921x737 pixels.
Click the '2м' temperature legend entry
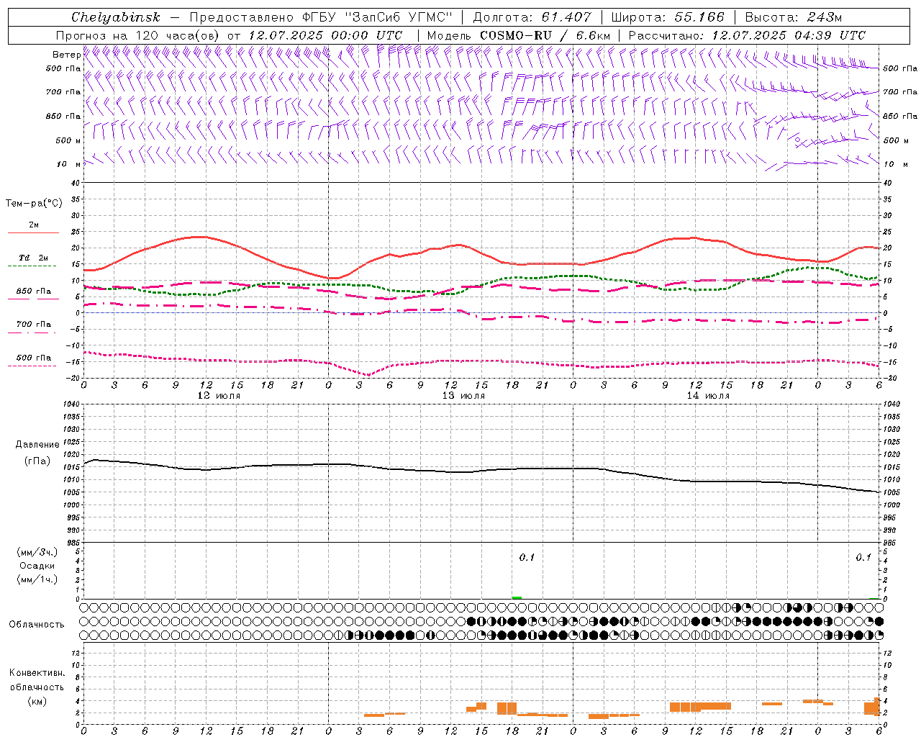(x=34, y=225)
